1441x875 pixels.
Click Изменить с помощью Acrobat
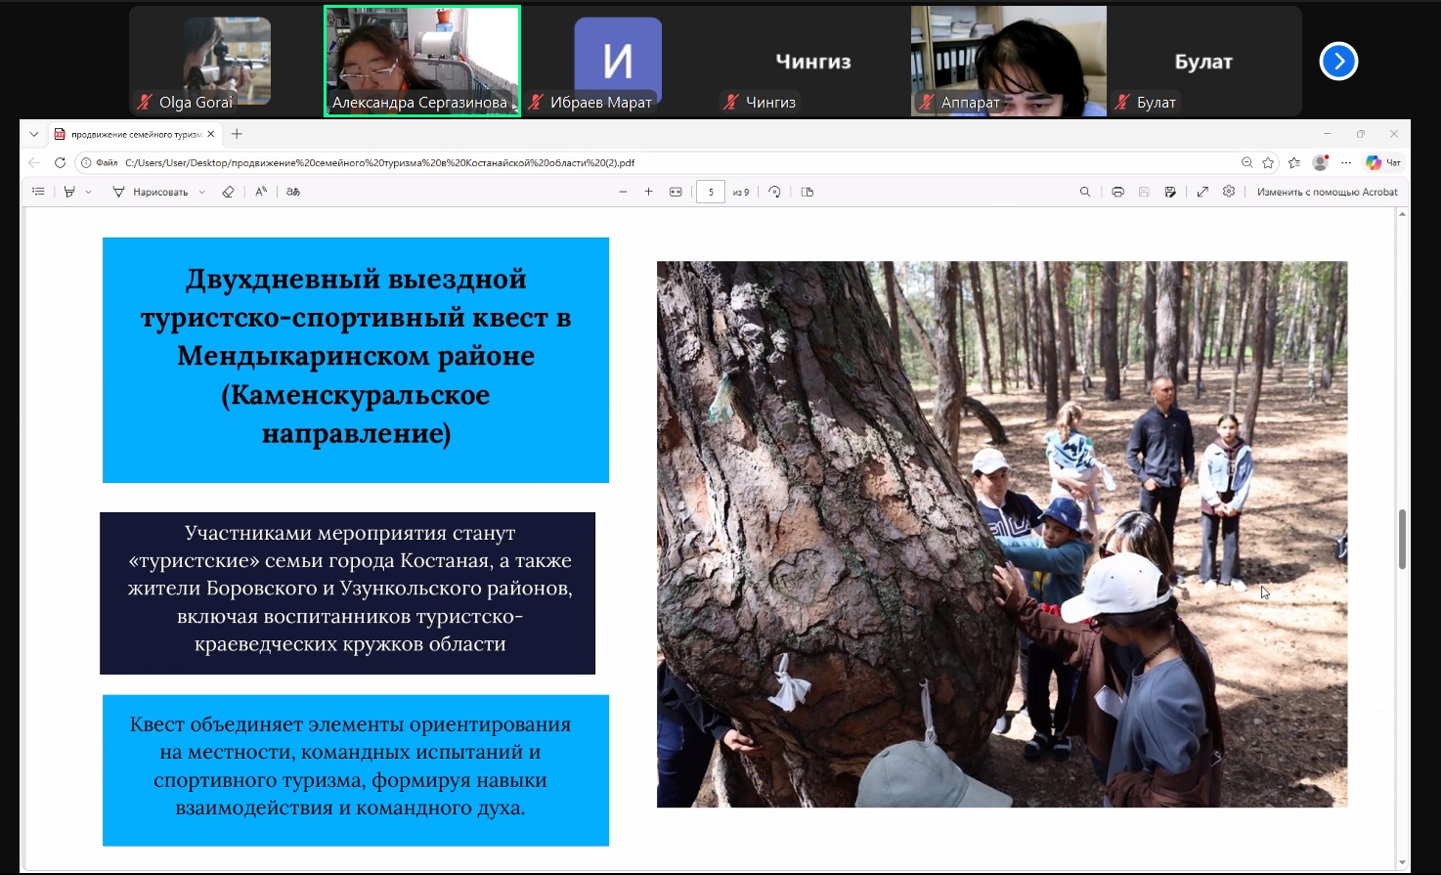click(1327, 192)
